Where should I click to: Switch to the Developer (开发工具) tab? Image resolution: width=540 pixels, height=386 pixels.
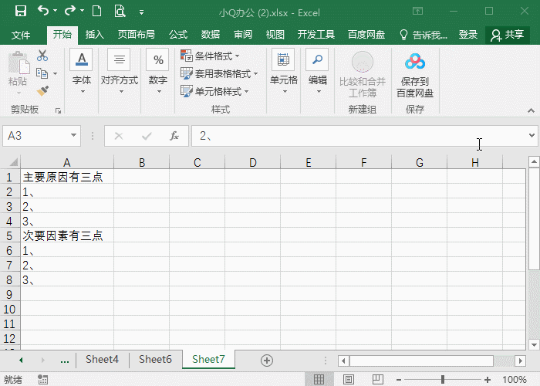[316, 35]
